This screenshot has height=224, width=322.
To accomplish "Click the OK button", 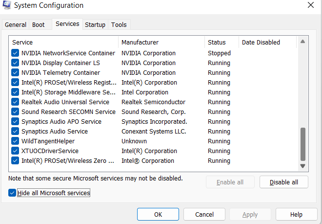I will (x=158, y=215).
